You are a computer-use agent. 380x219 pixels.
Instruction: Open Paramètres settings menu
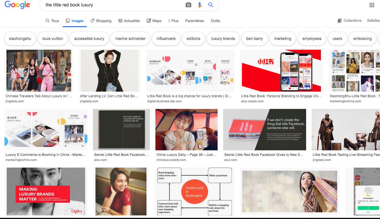tap(194, 21)
